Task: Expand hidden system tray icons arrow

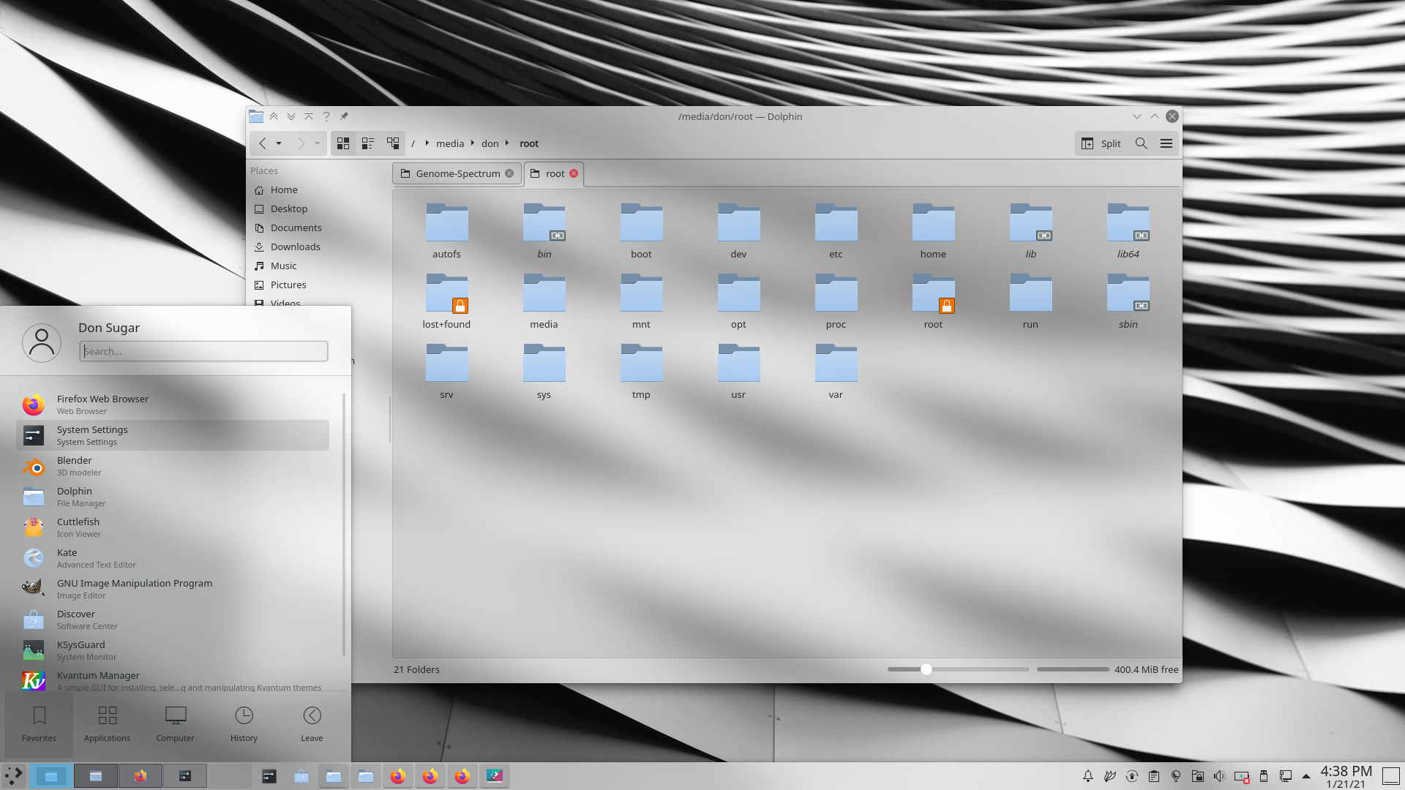Action: 1306,776
